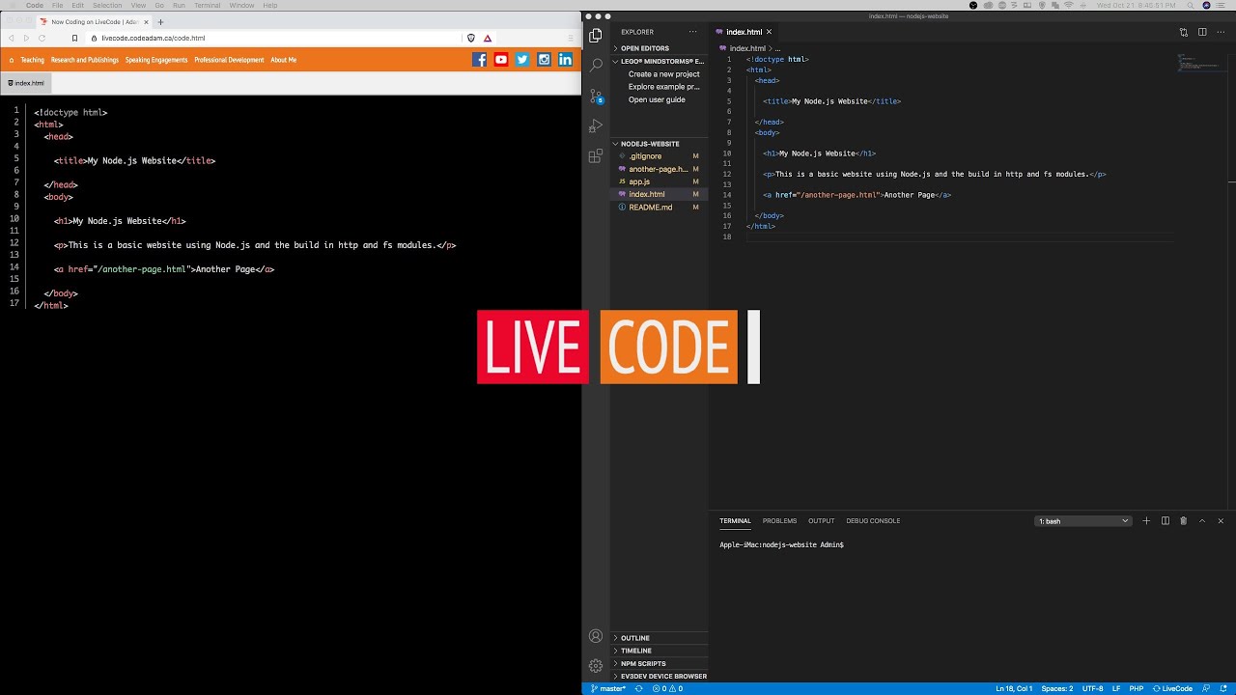Open another-page.html in file explorer
This screenshot has height=695, width=1236.
tap(658, 169)
